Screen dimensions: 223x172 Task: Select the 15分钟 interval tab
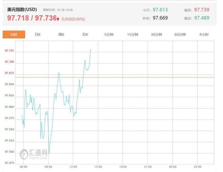click(133, 35)
